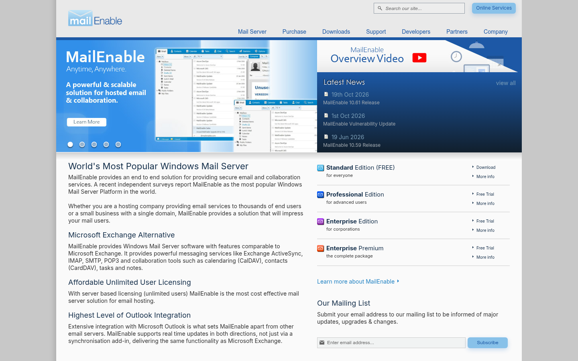Open the Company menu
Image resolution: width=578 pixels, height=361 pixels.
pos(496,32)
